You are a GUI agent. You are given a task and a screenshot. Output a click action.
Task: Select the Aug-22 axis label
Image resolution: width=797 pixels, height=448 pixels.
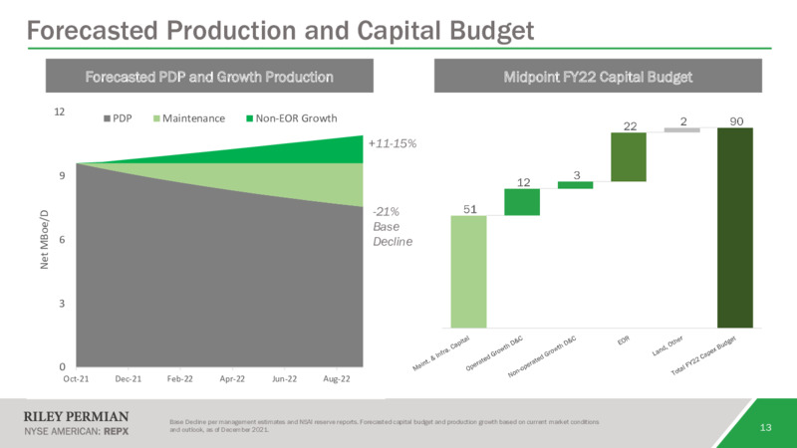click(x=337, y=379)
